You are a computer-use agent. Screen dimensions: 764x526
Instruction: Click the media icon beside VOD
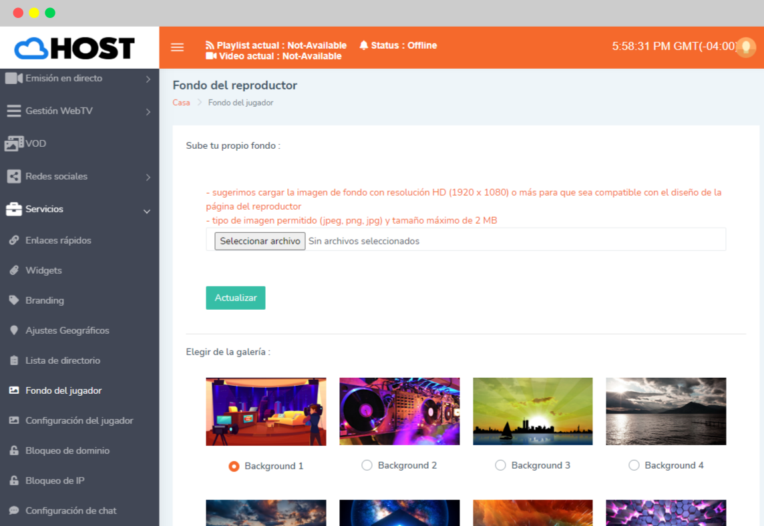pyautogui.click(x=13, y=144)
